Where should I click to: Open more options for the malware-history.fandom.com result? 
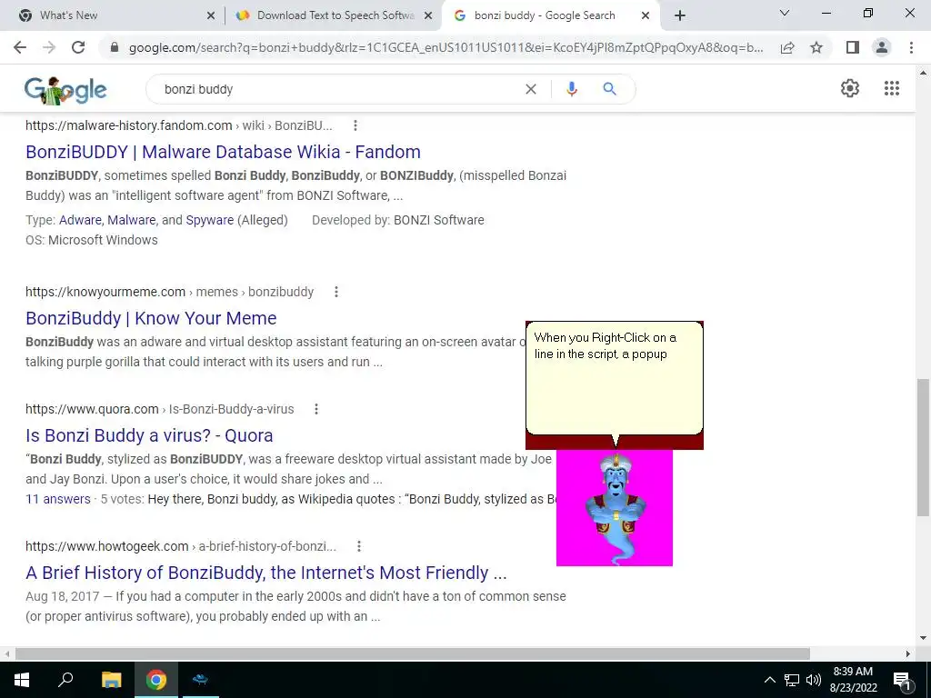click(x=355, y=125)
